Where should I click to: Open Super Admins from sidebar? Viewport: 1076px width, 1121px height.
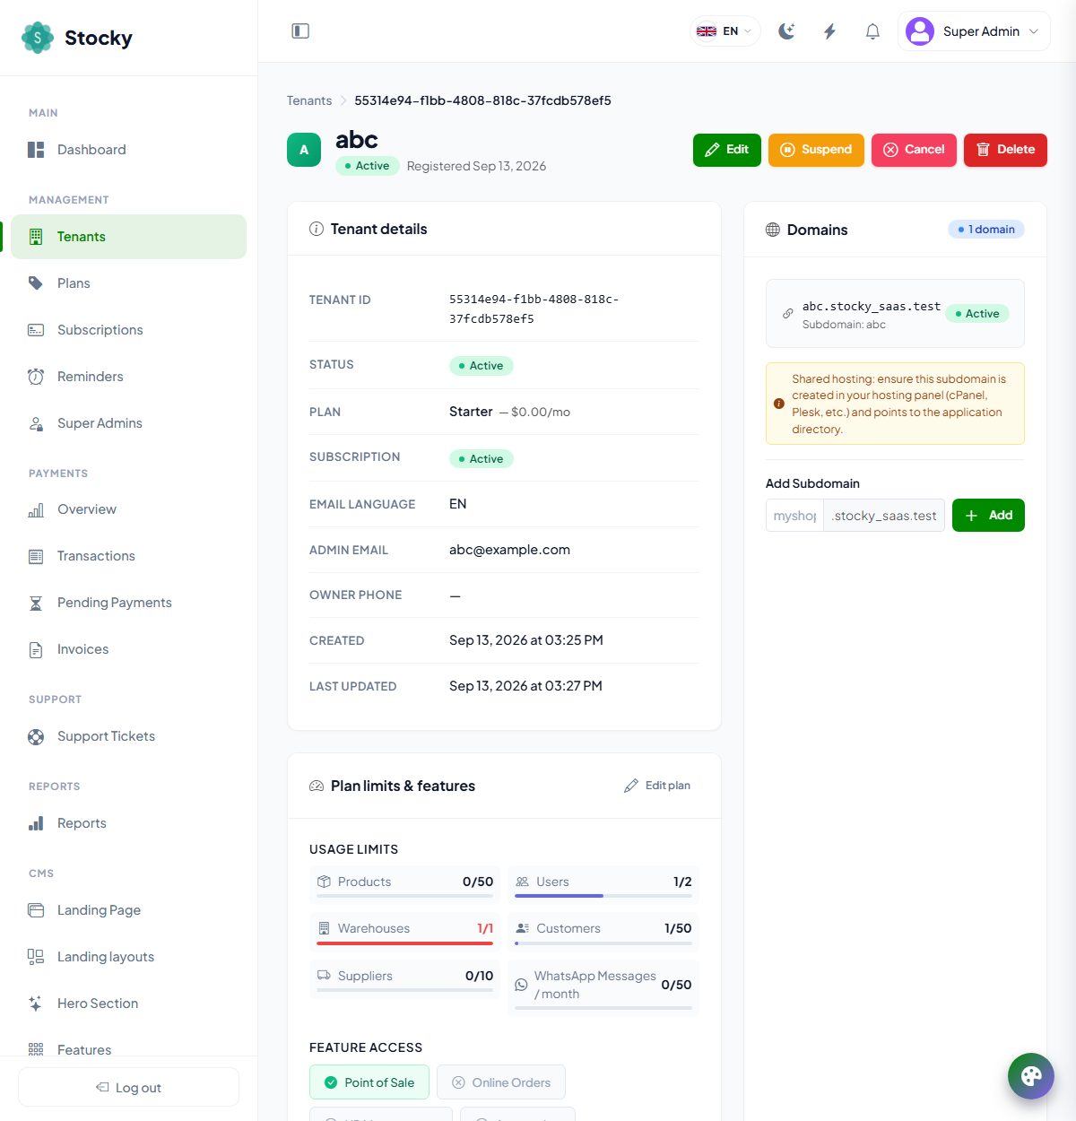click(x=128, y=423)
